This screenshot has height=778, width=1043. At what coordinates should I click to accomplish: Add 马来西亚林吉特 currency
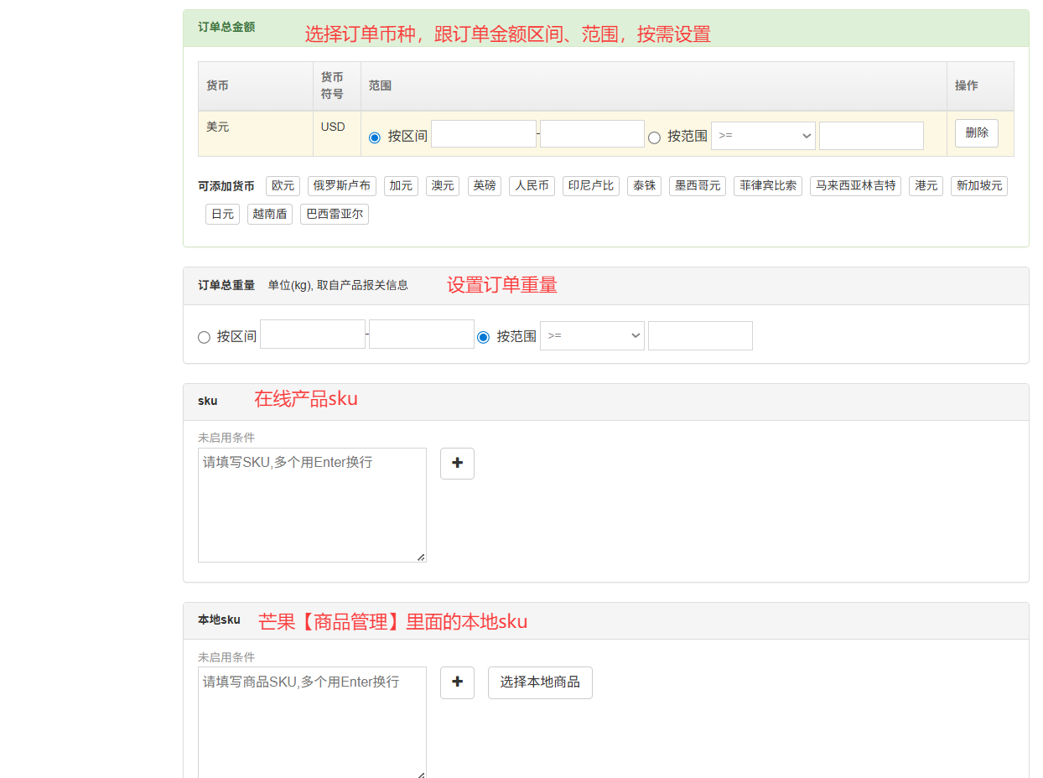coord(855,186)
